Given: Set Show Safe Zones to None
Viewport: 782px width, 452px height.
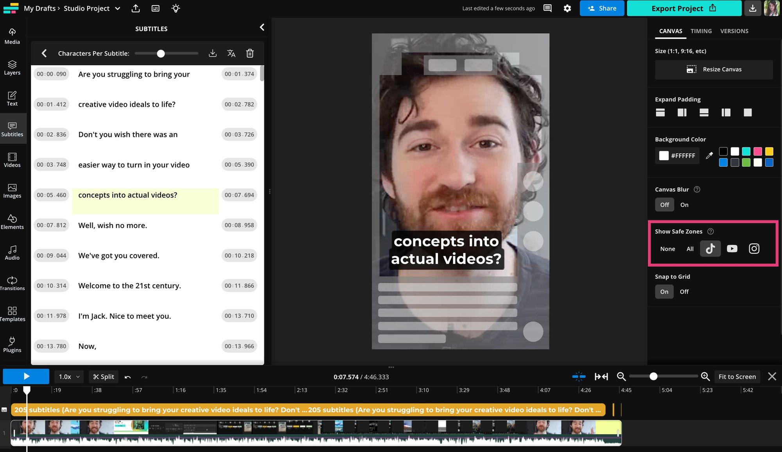Looking at the screenshot, I should 667,249.
